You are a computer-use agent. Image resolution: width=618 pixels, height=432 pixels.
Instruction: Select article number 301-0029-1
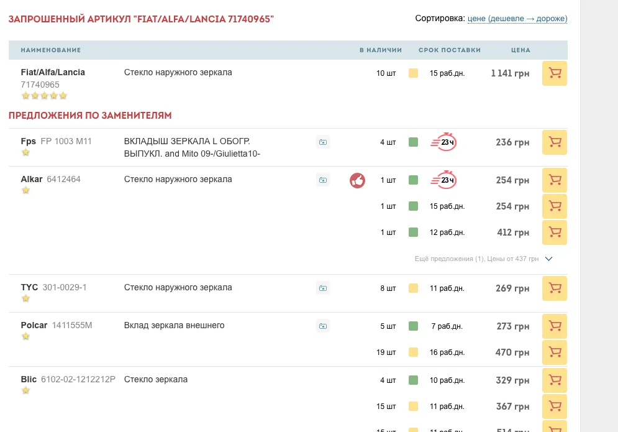click(x=65, y=287)
